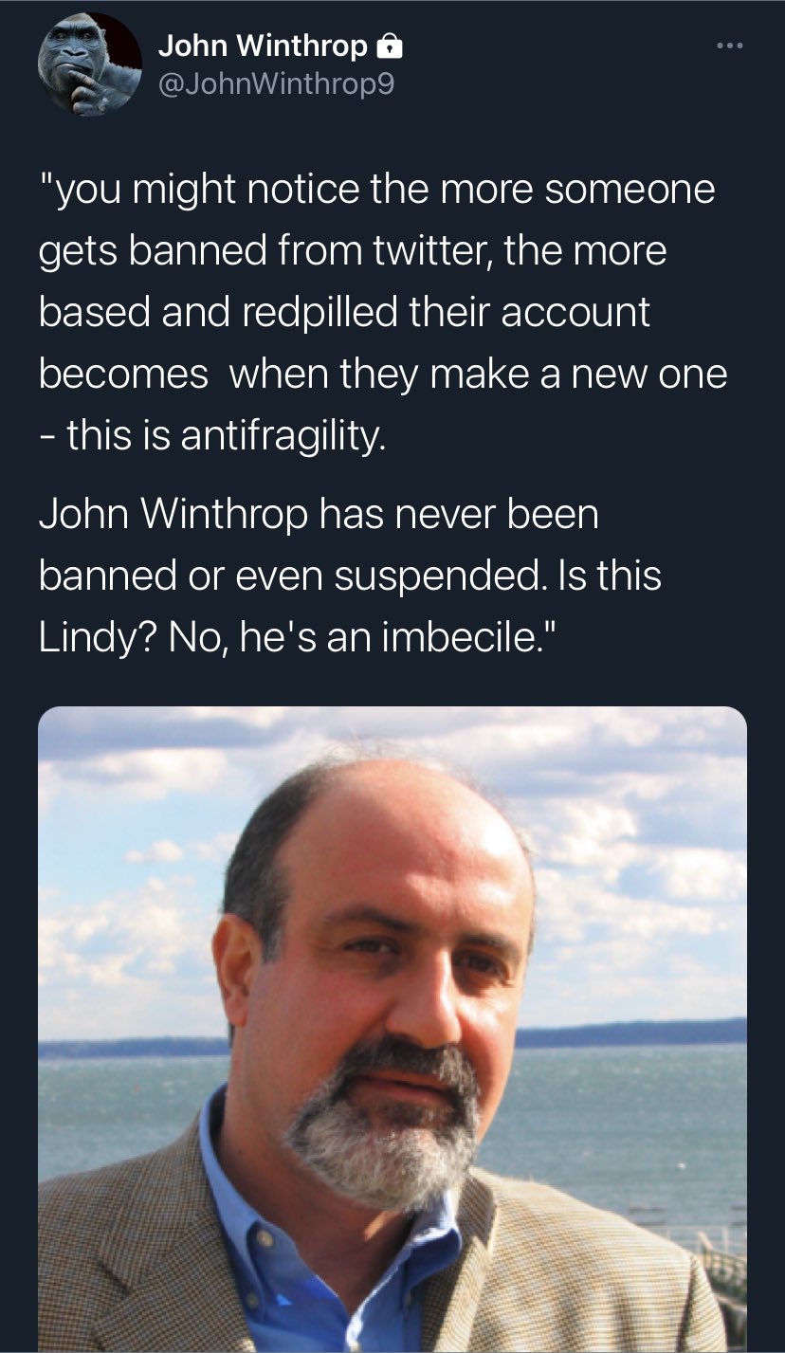Open the attached photo of bearded man

[392, 1030]
